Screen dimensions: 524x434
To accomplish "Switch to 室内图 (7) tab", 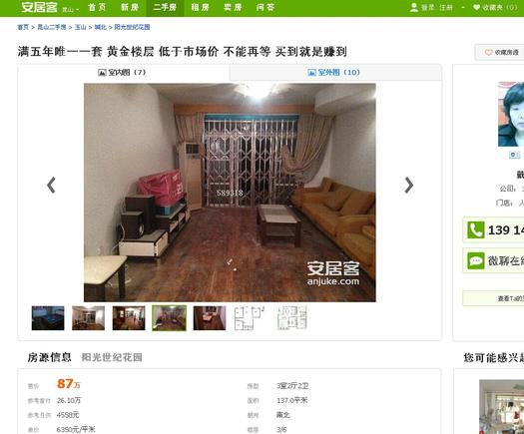I will pyautogui.click(x=123, y=72).
